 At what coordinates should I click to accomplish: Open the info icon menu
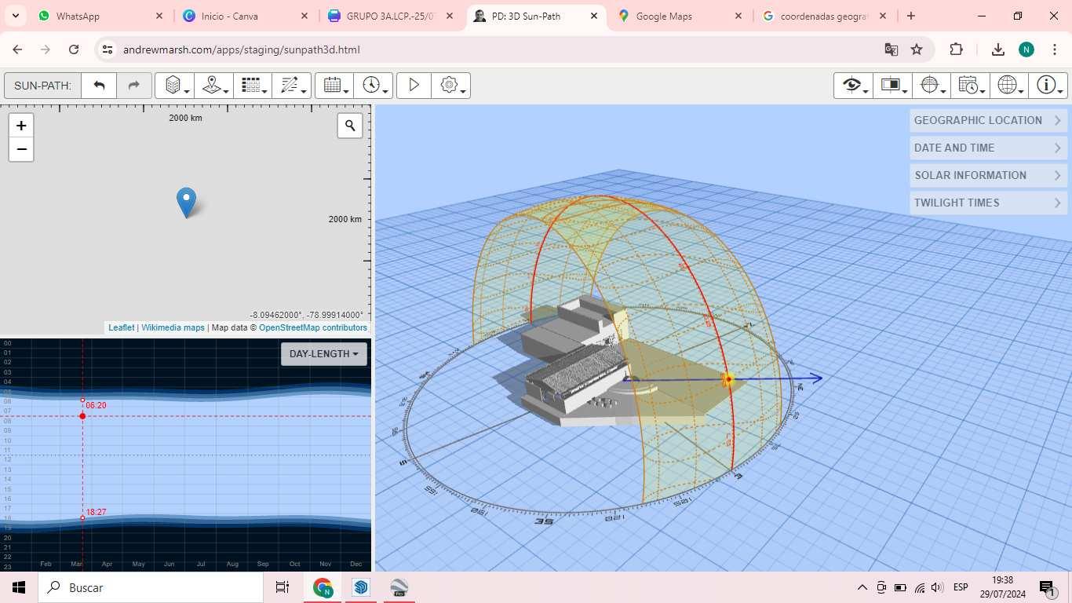click(x=1048, y=86)
